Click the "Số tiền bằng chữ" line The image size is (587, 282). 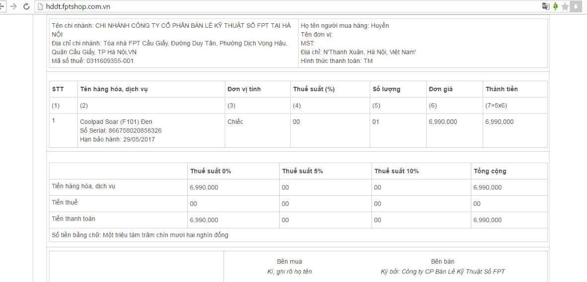click(140, 235)
